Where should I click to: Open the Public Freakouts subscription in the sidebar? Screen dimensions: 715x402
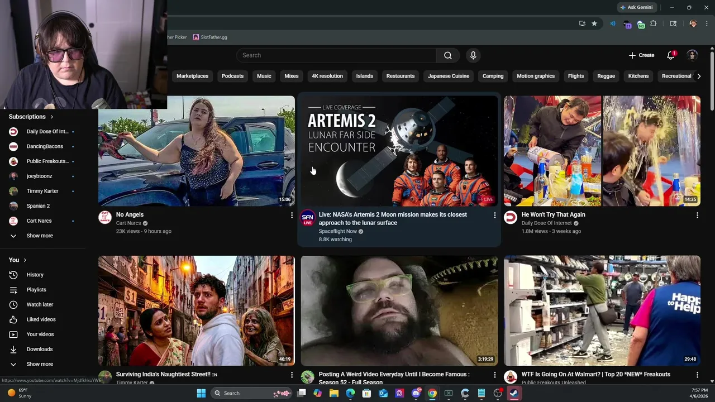click(47, 161)
